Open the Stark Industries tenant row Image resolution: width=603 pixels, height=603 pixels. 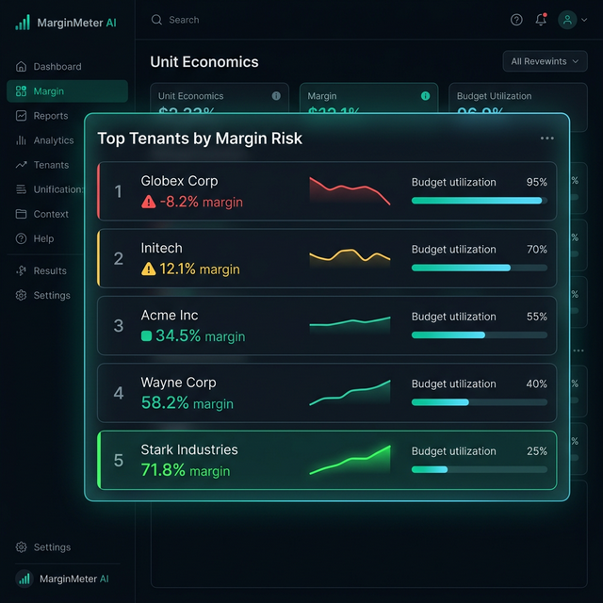point(327,461)
